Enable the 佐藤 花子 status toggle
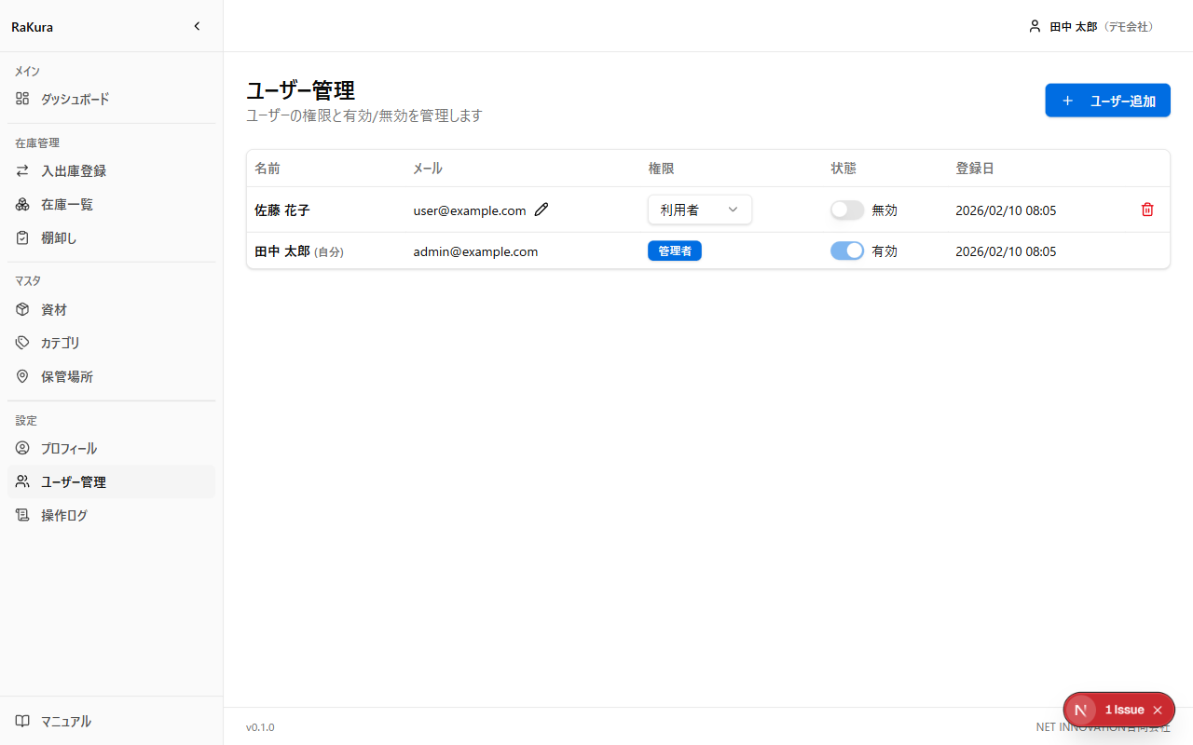Image resolution: width=1193 pixels, height=745 pixels. pos(847,210)
